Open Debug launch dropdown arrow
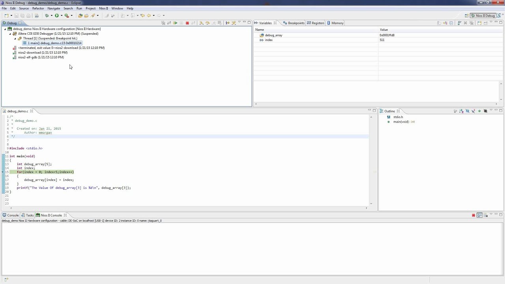505x284 pixels. click(51, 16)
